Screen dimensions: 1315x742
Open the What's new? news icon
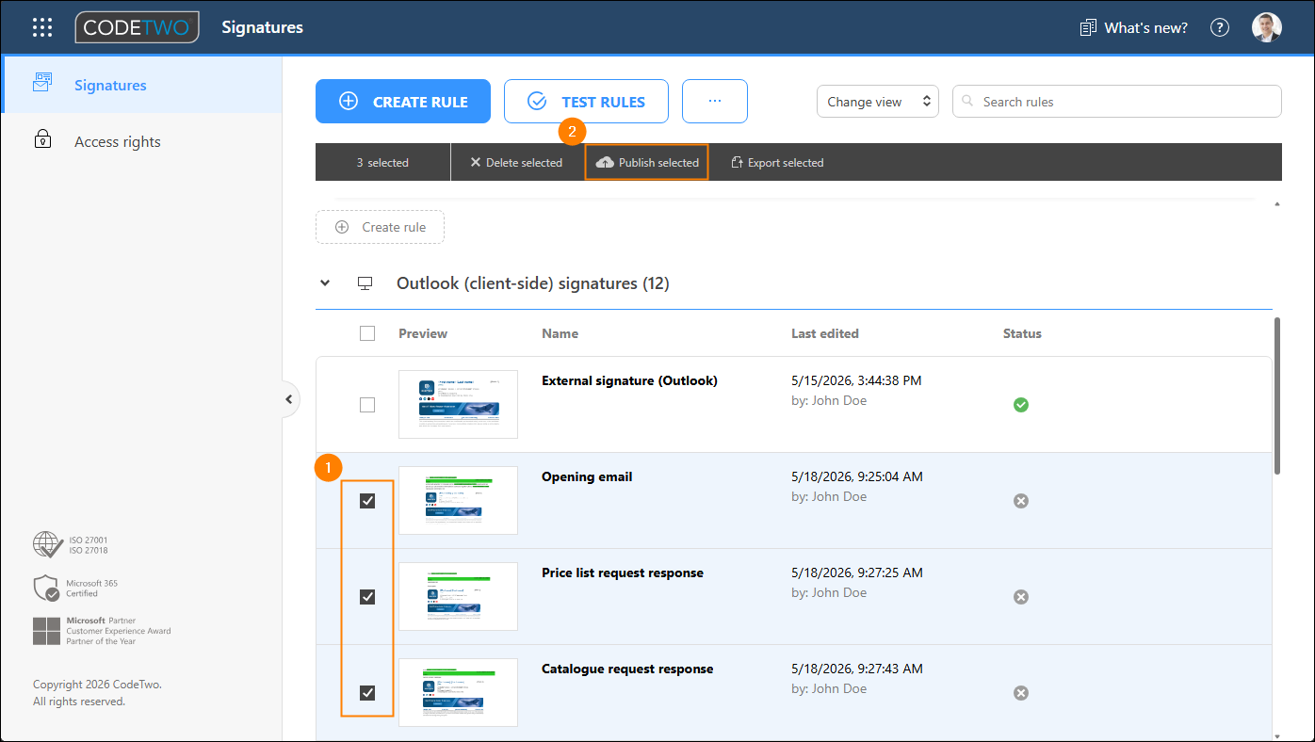1088,27
